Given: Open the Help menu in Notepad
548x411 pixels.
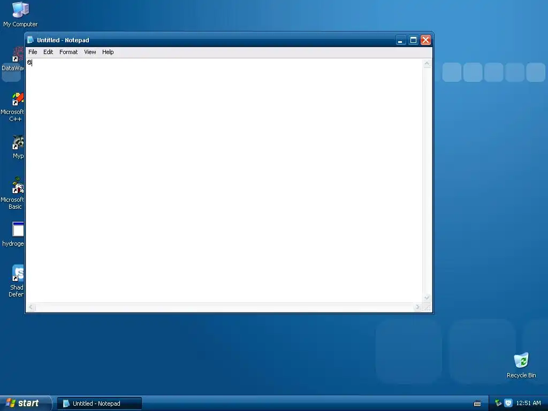Looking at the screenshot, I should [x=108, y=52].
